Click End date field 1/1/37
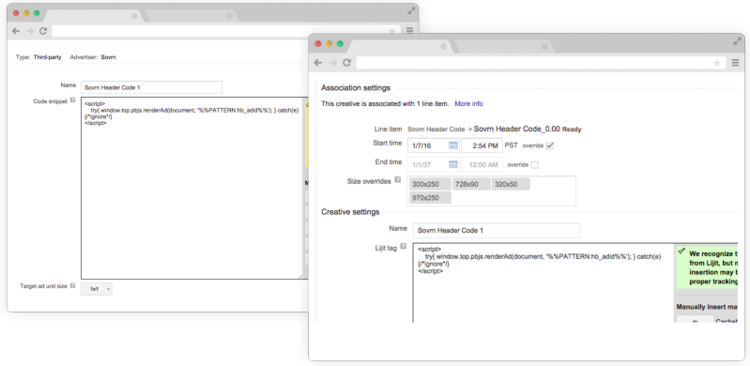The width and height of the screenshot is (750, 366). pyautogui.click(x=434, y=164)
